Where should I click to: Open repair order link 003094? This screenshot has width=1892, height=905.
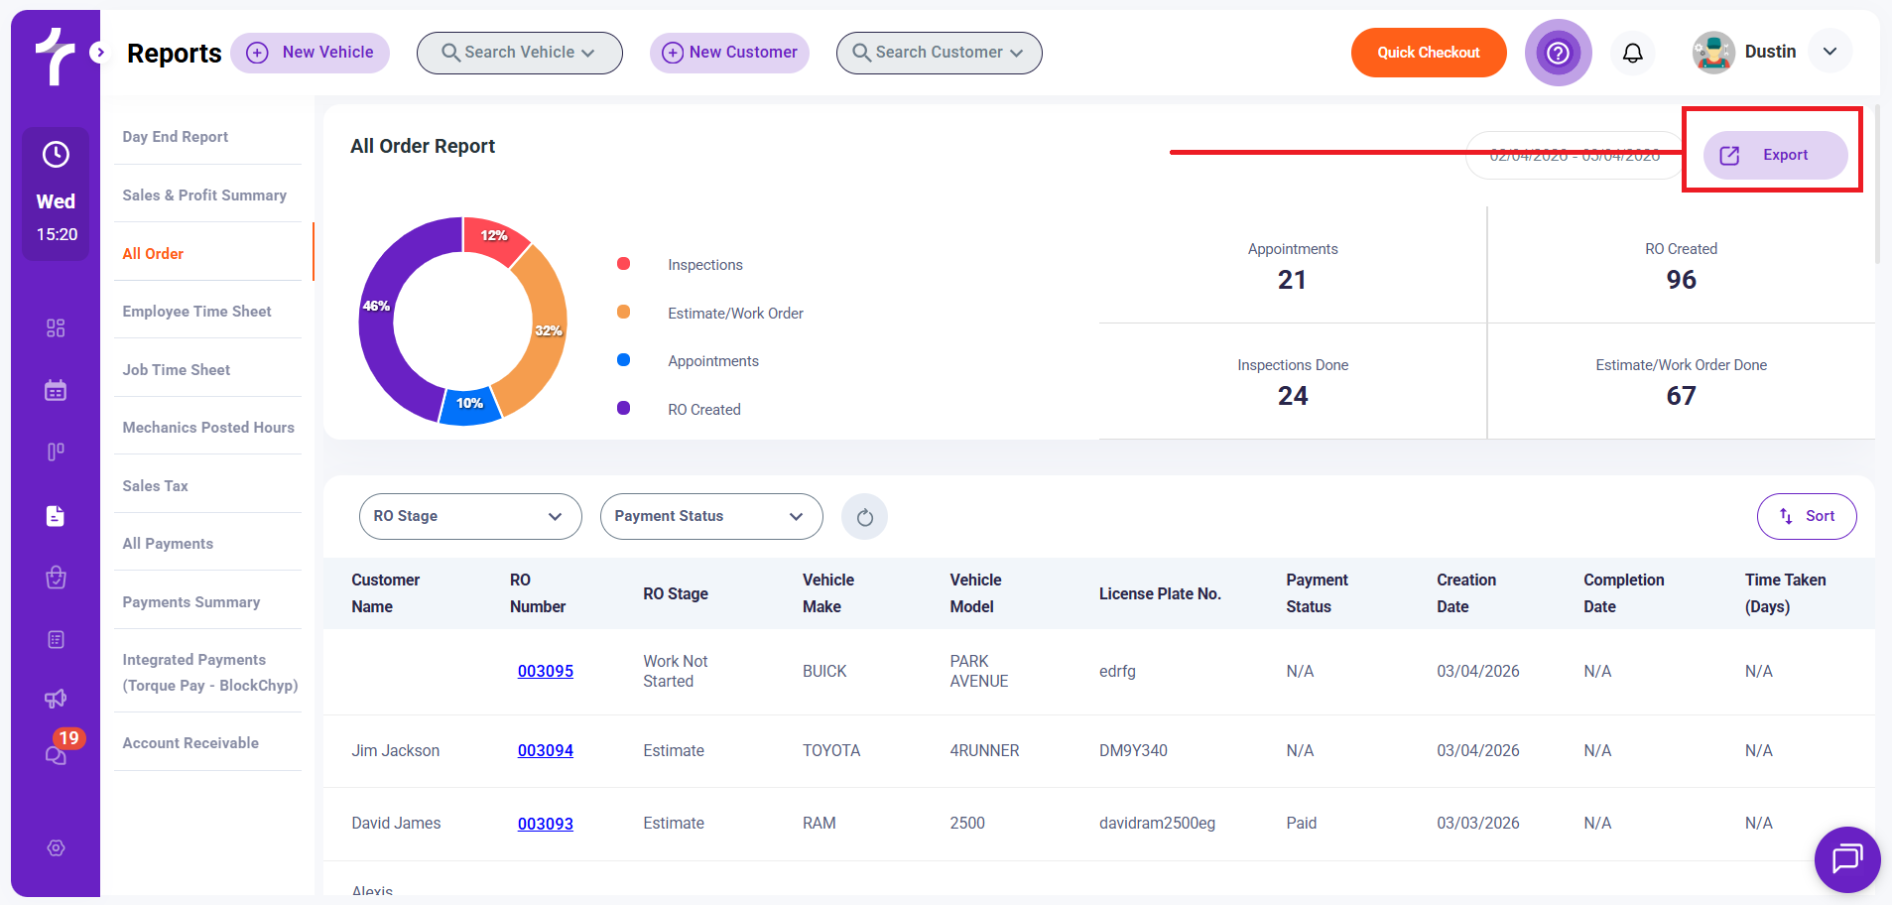click(545, 751)
